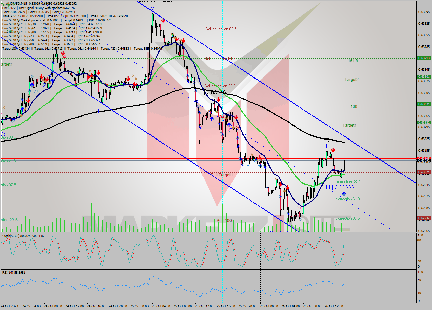Click the RSI(14) indicator label
The height and width of the screenshot is (310, 432).
coord(8,272)
